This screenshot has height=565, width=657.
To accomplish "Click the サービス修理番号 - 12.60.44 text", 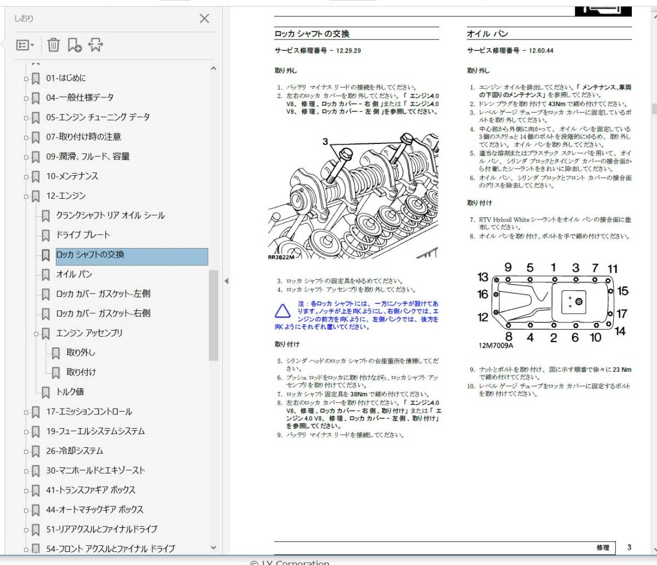I will (510, 51).
